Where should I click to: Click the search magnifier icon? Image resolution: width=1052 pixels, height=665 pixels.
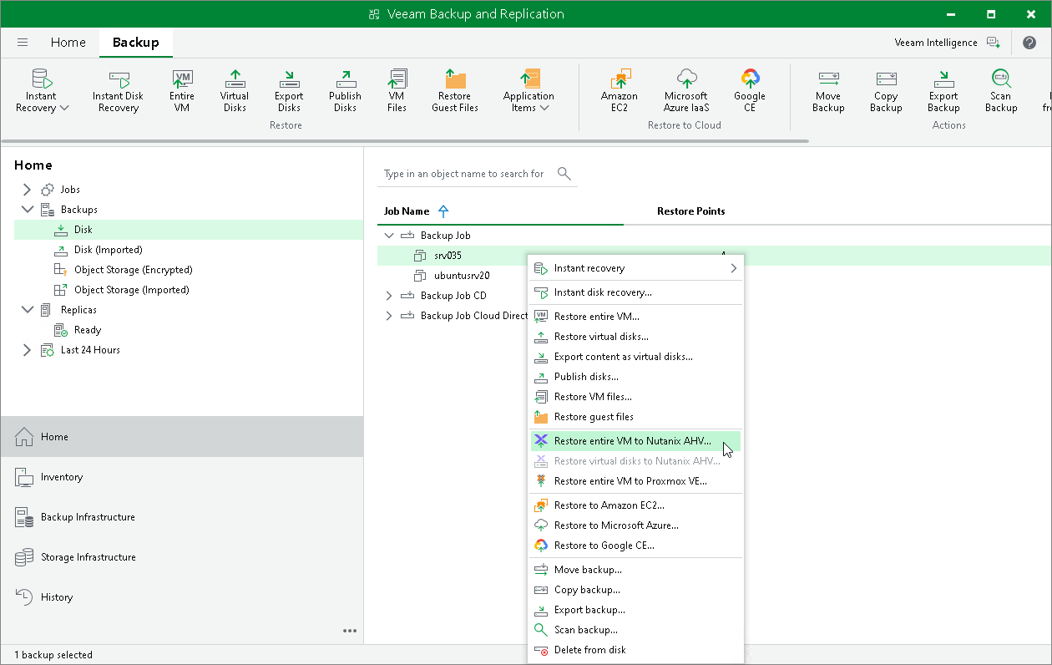tap(564, 174)
